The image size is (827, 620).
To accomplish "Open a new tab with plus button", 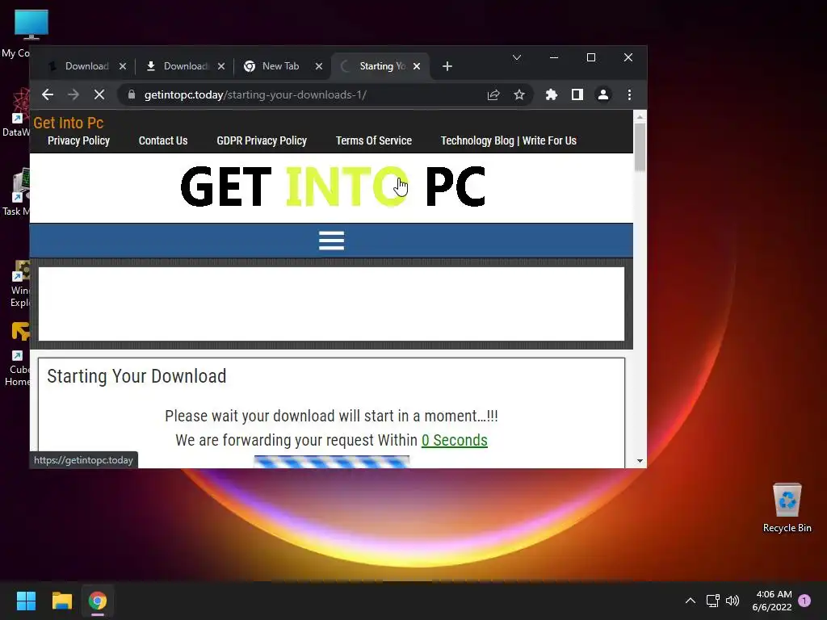I will click(447, 66).
